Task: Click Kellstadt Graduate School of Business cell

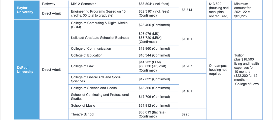Action: tap(102, 38)
